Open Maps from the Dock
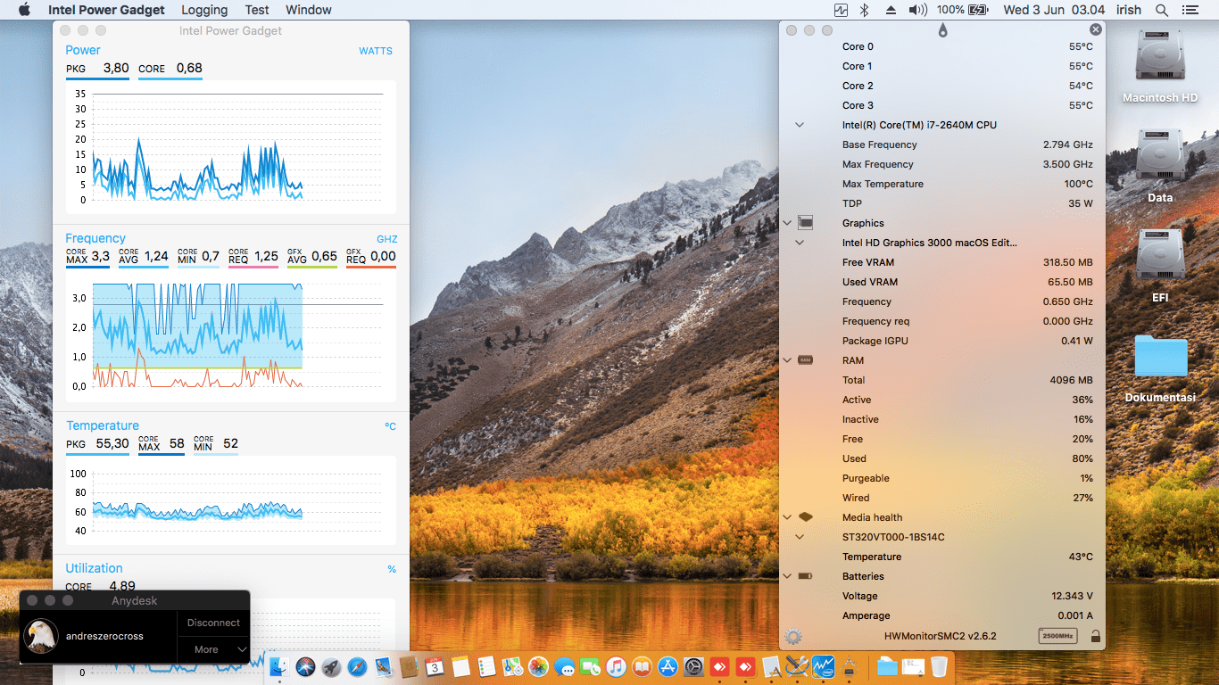Screen dimensions: 1219x685 pos(512,666)
